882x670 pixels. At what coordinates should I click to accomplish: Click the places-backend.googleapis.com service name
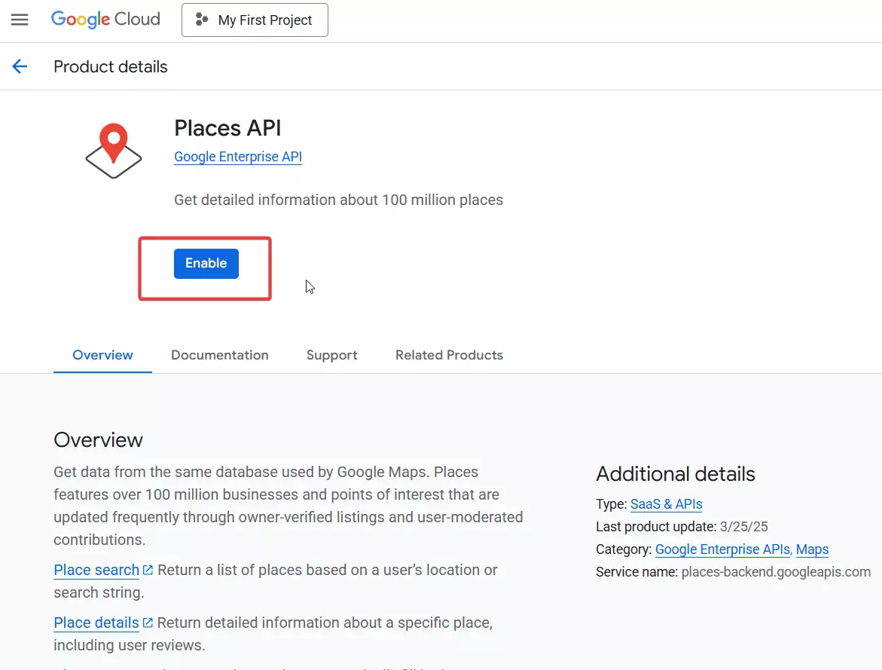pyautogui.click(x=776, y=572)
